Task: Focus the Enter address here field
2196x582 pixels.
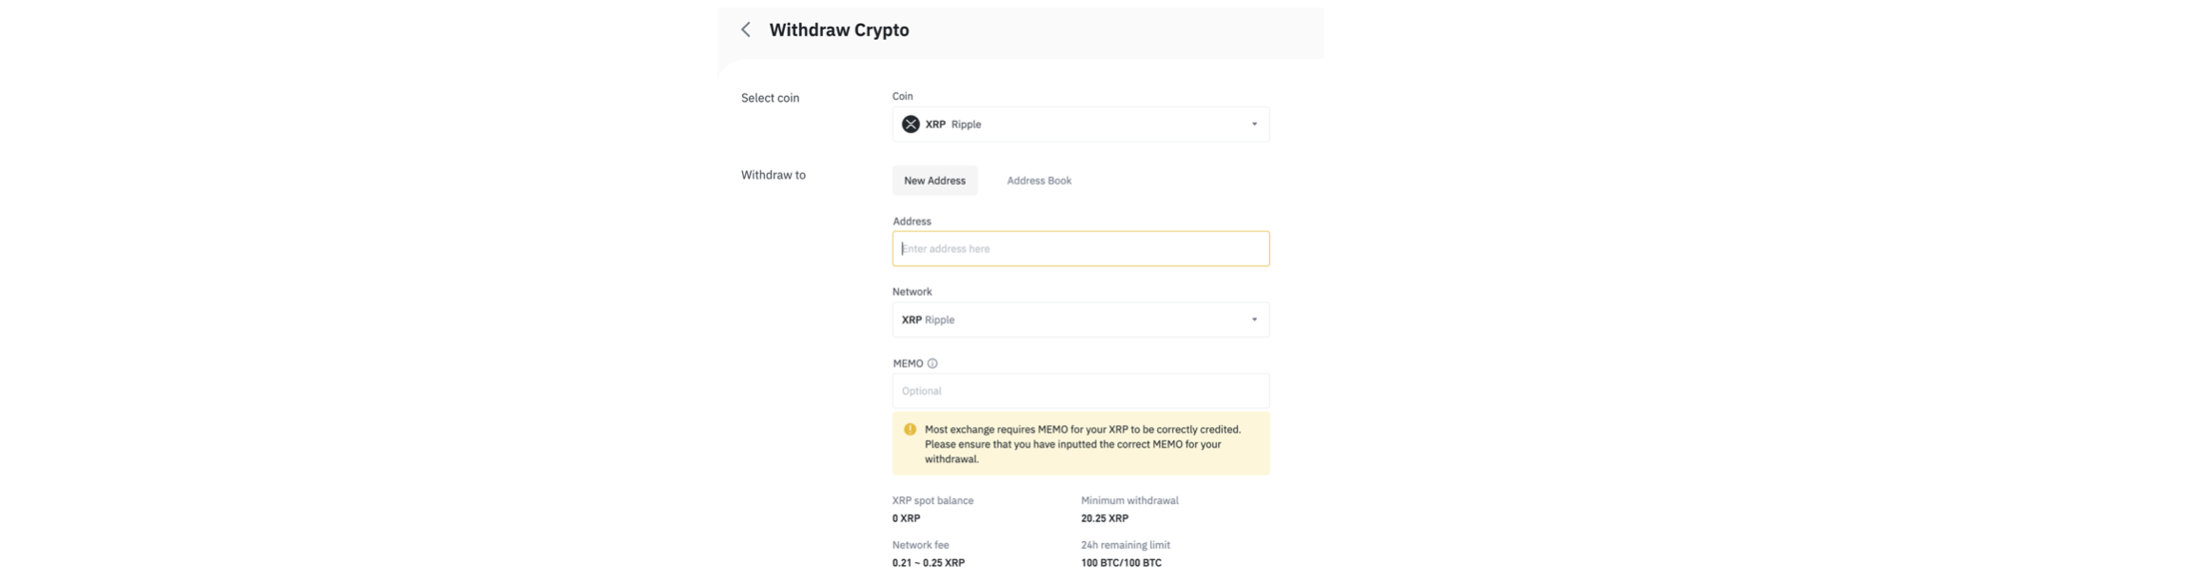Action: [x=1080, y=249]
